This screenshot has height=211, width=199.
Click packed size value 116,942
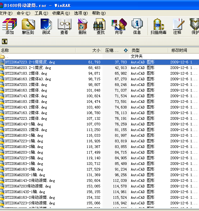[x=120, y=203]
